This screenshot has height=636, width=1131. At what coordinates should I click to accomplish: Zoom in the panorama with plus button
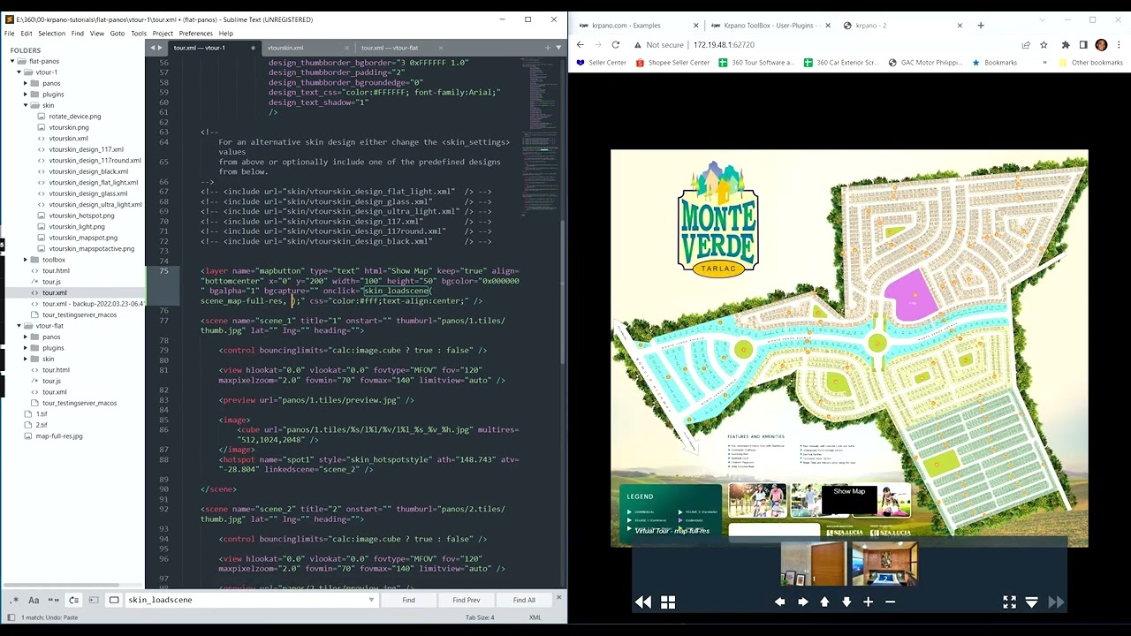[869, 602]
